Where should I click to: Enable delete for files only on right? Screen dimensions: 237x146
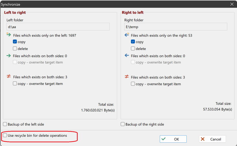coord(133,49)
